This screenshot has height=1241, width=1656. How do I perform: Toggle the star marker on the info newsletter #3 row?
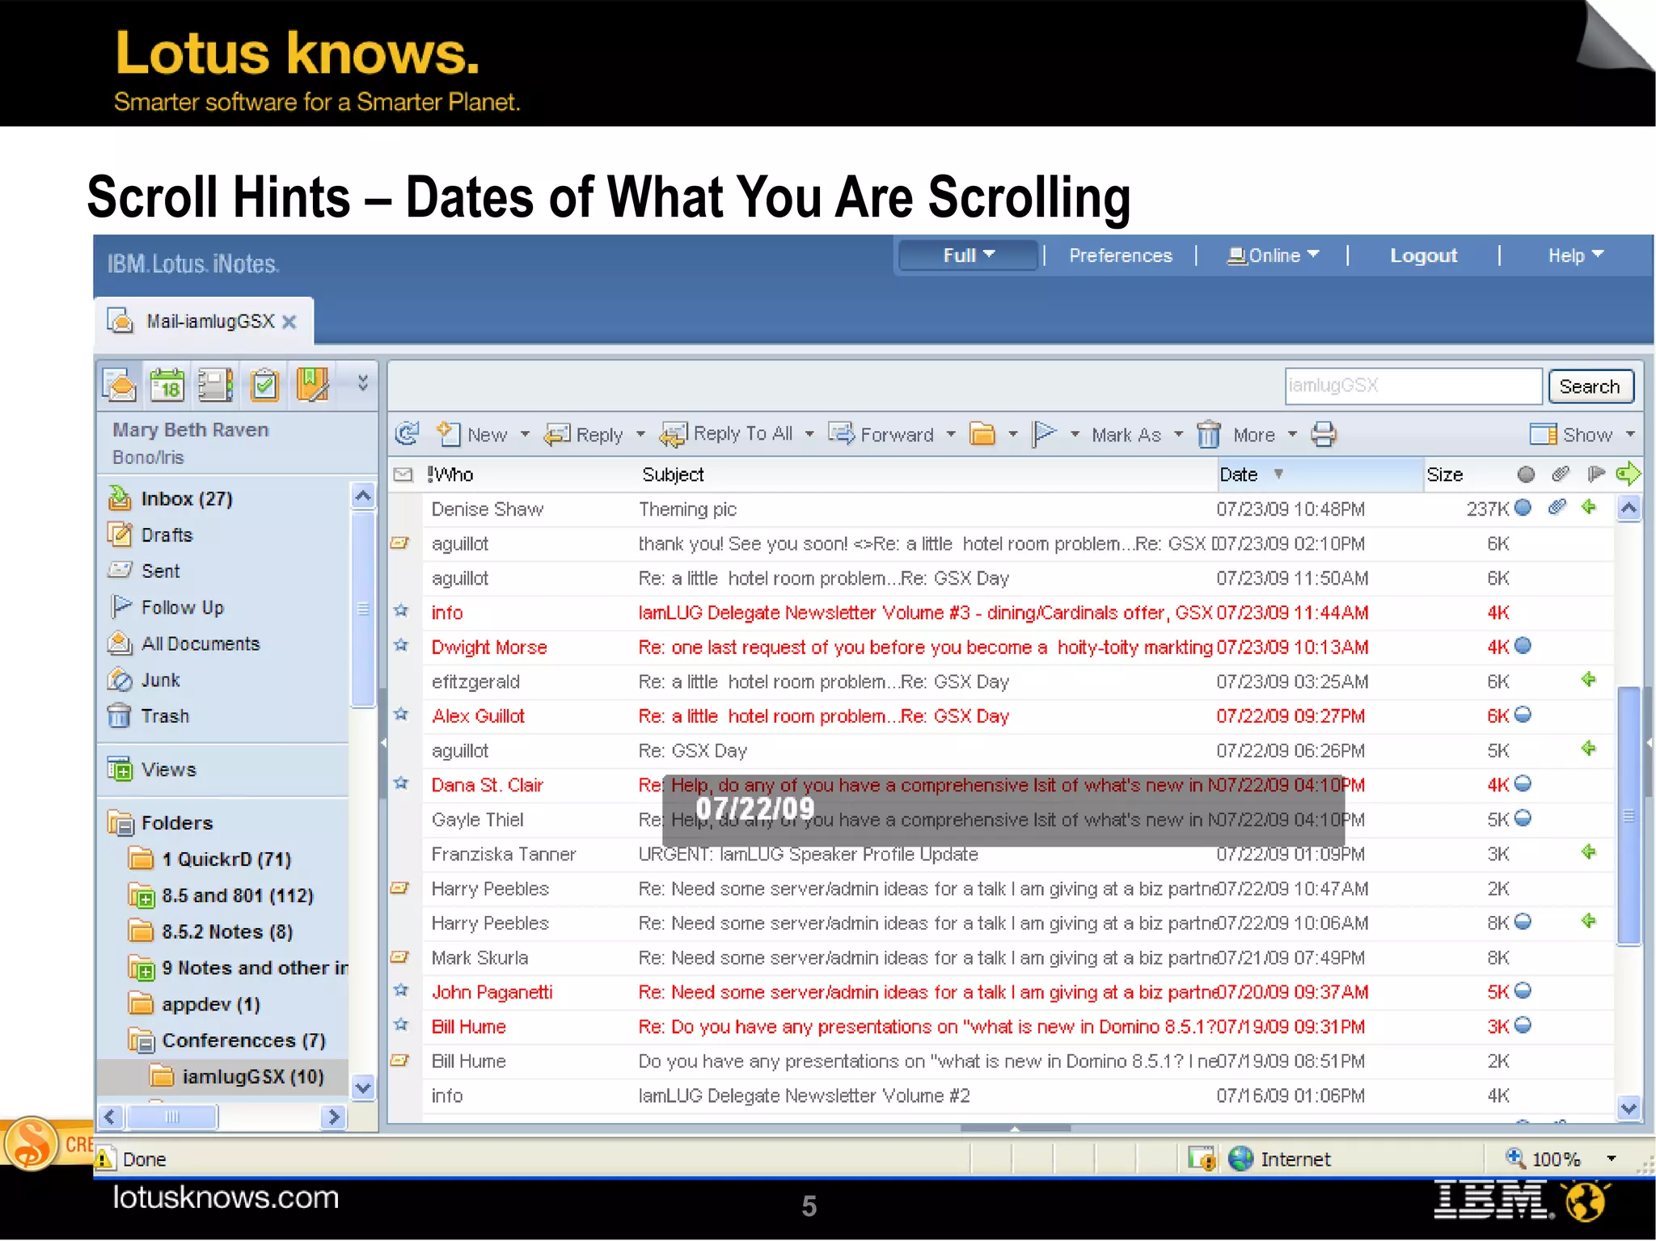[401, 611]
